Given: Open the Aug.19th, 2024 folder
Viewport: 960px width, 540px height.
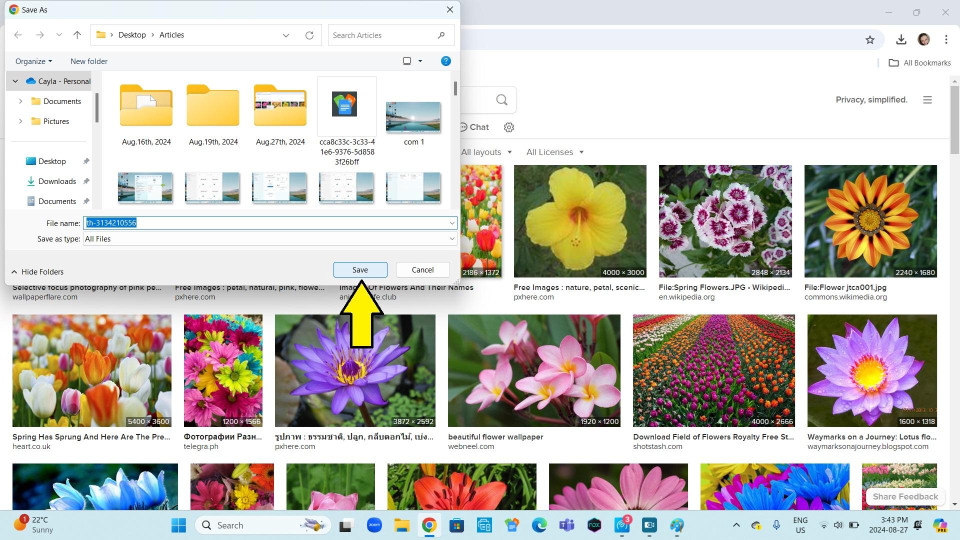Looking at the screenshot, I should coord(213,114).
